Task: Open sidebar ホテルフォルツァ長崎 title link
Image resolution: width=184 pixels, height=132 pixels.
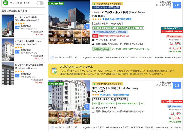Action: pos(27,19)
